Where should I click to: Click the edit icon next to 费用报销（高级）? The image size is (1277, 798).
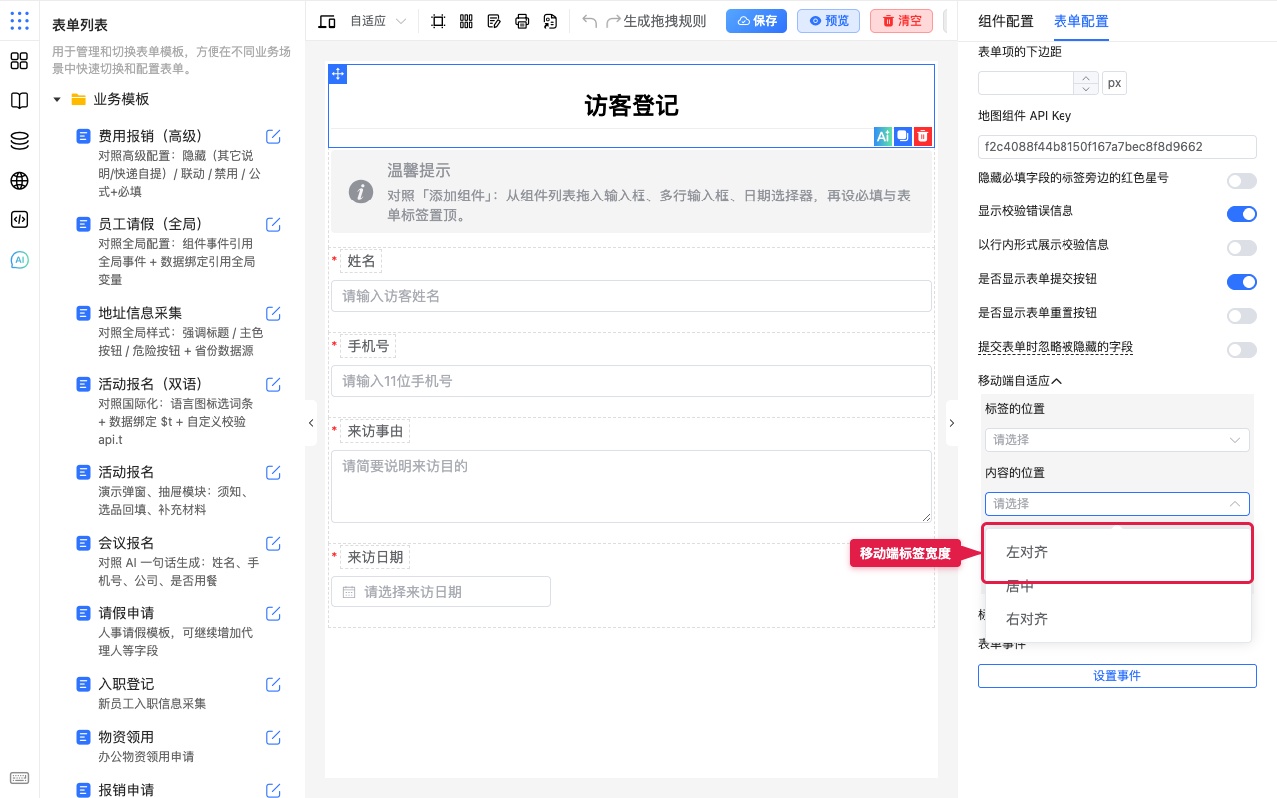[x=273, y=137]
